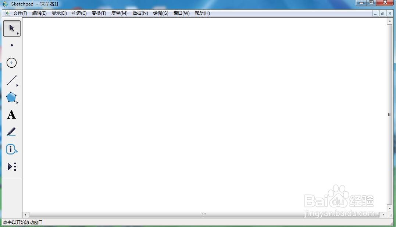The width and height of the screenshot is (396, 227).
Task: Open the 文件(F) menu
Action: pos(20,13)
